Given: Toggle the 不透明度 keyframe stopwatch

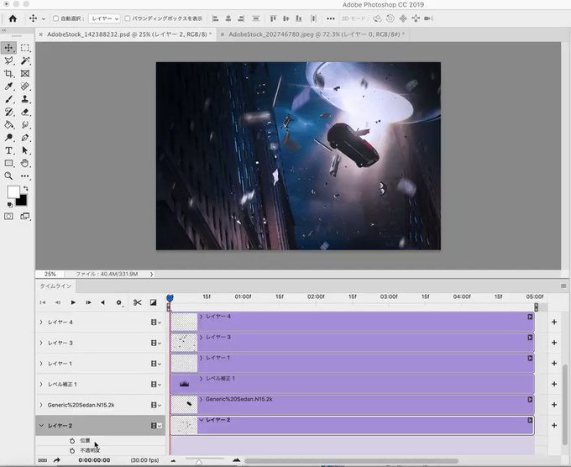Looking at the screenshot, I should click(72, 450).
